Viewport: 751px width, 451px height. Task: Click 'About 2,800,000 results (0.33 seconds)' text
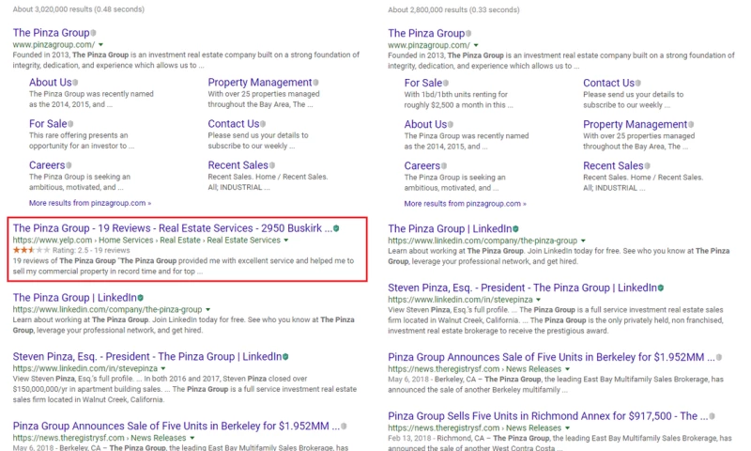pyautogui.click(x=453, y=9)
